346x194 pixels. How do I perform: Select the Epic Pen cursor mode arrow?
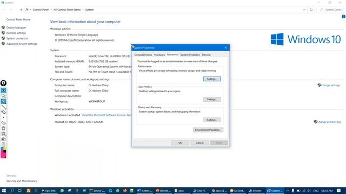pyautogui.click(x=3, y=96)
